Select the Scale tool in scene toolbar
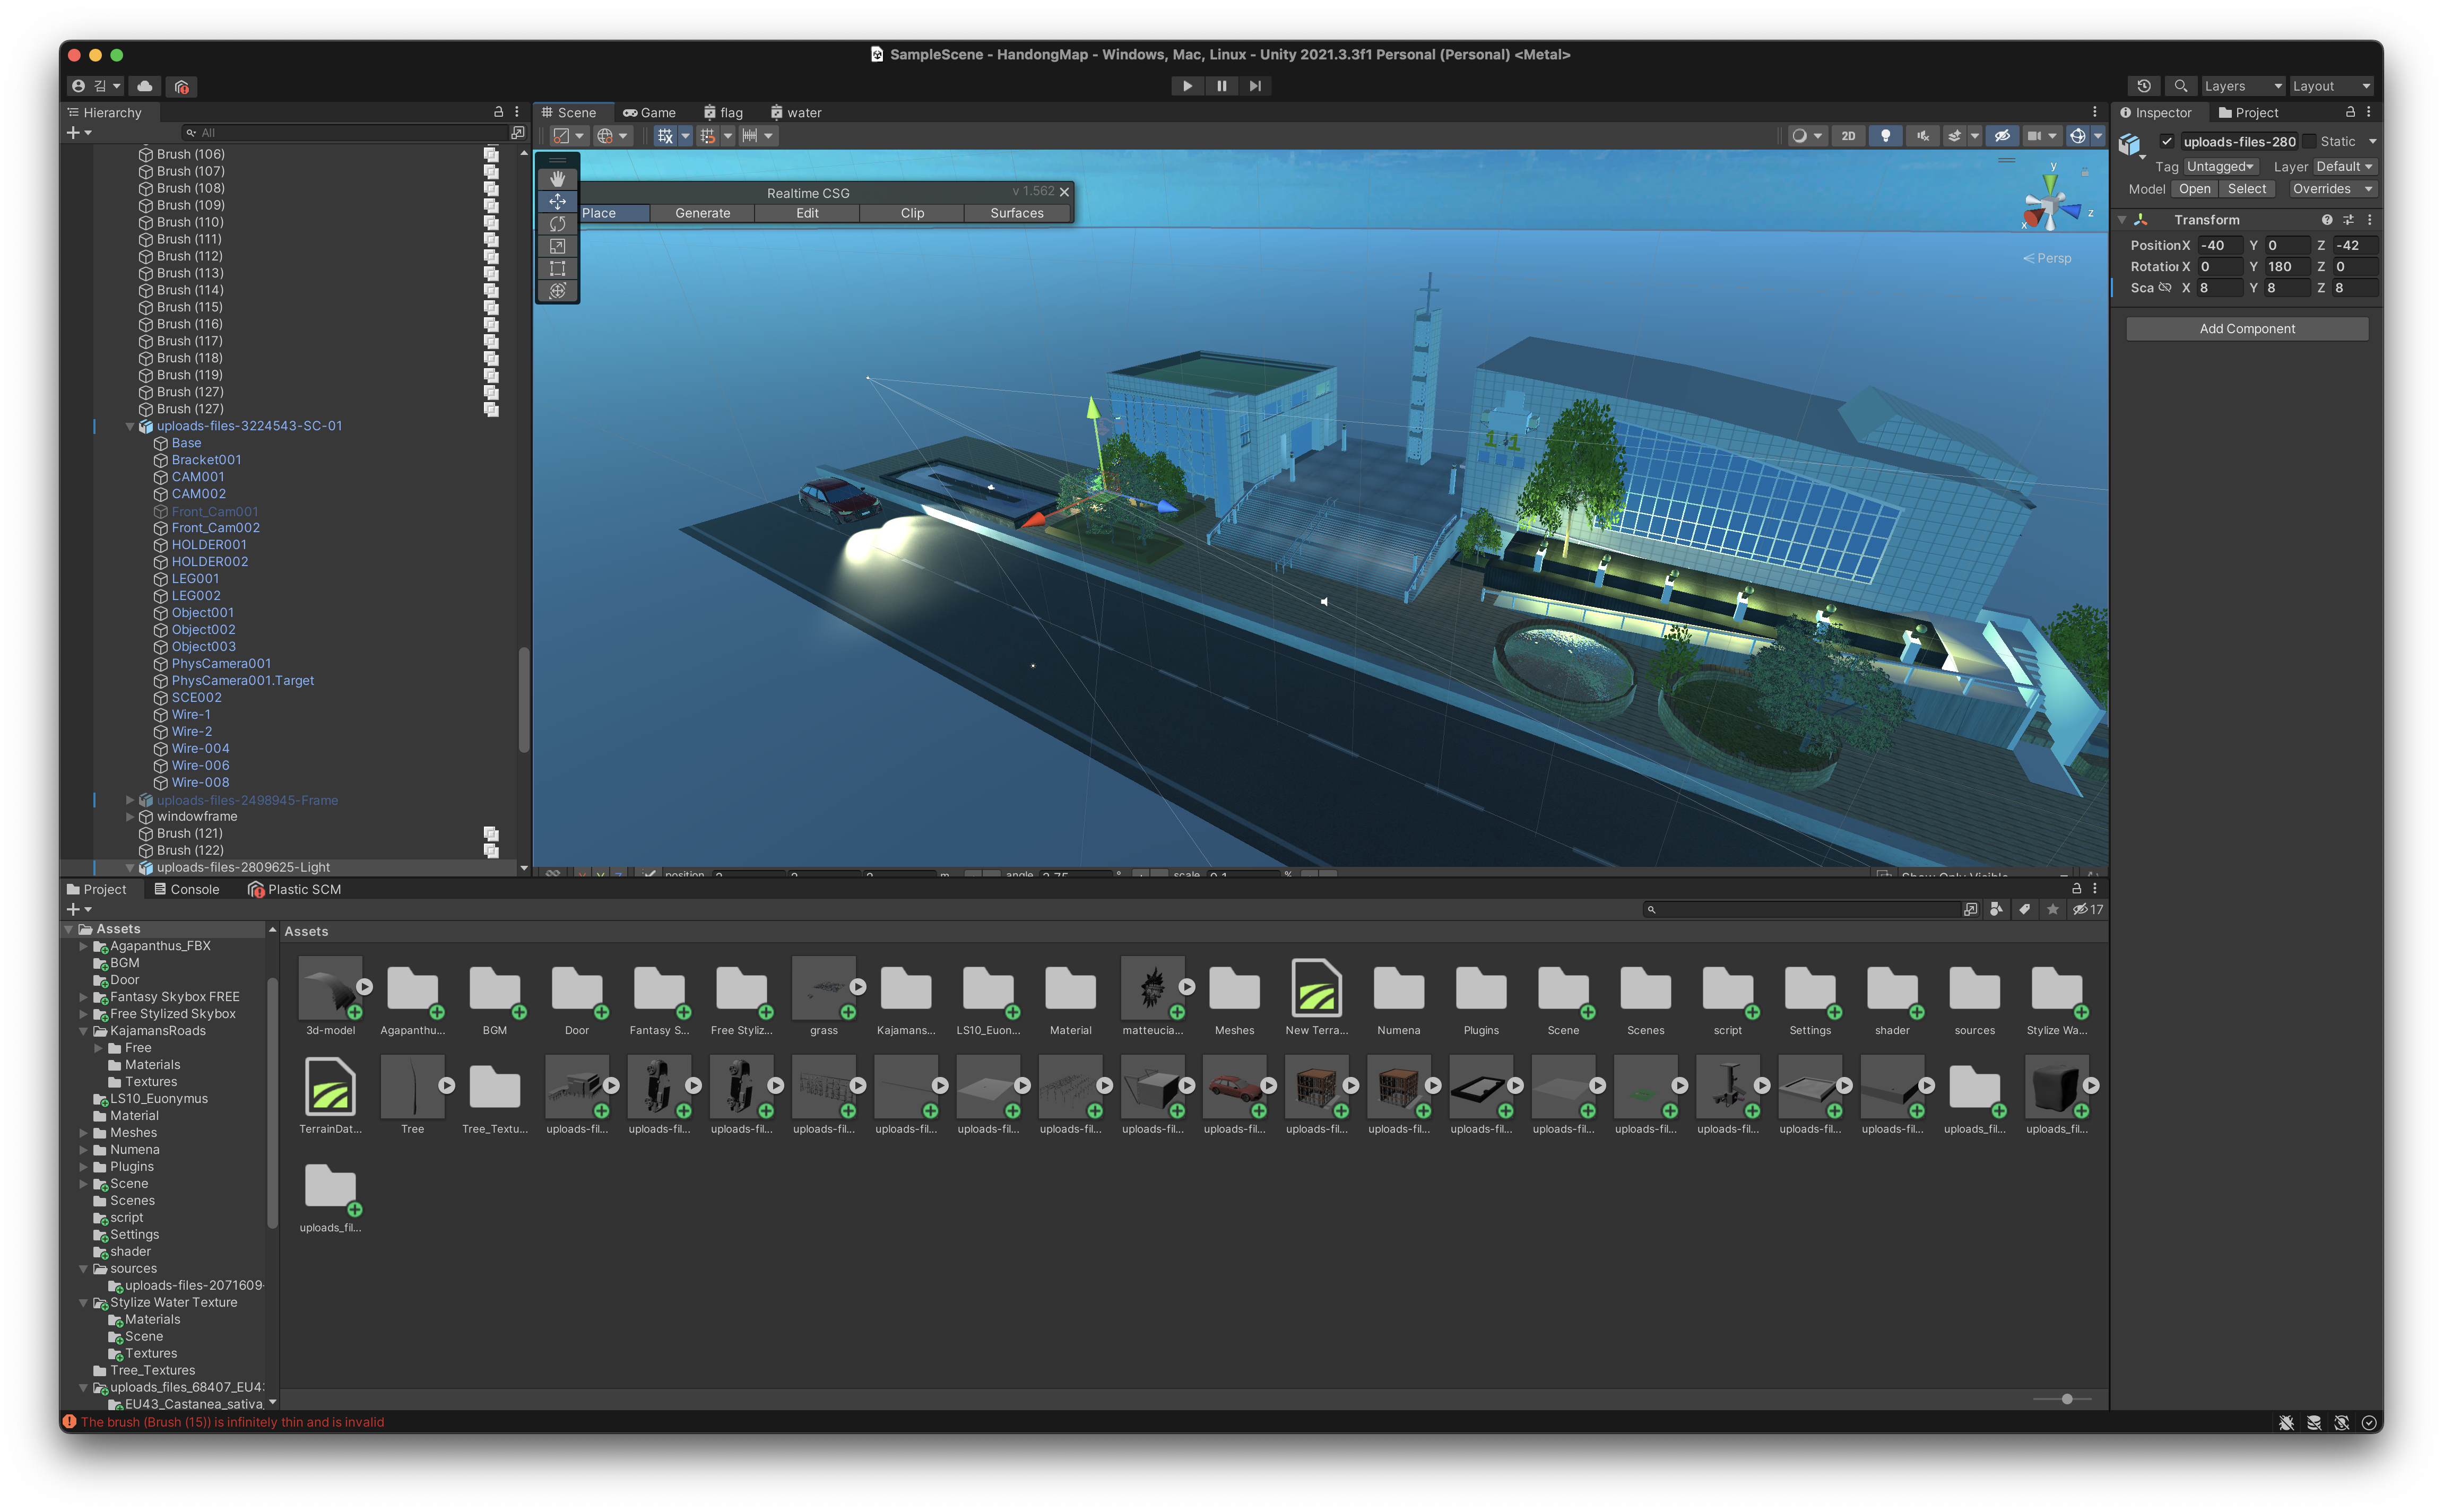 [557, 246]
